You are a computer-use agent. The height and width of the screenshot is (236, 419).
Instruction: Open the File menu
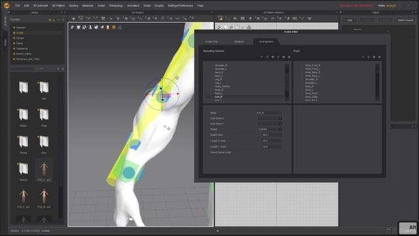[18, 6]
